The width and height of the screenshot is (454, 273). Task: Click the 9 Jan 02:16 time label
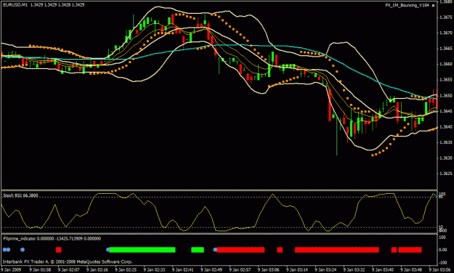click(x=97, y=270)
